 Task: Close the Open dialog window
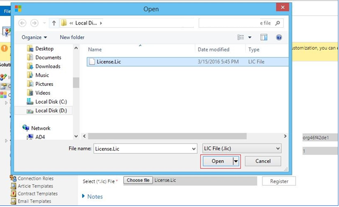click(x=282, y=8)
